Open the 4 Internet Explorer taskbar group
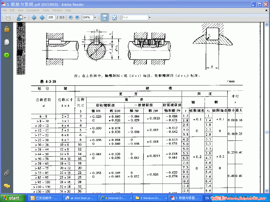The height and width of the screenshot is (202, 270). click(x=116, y=198)
